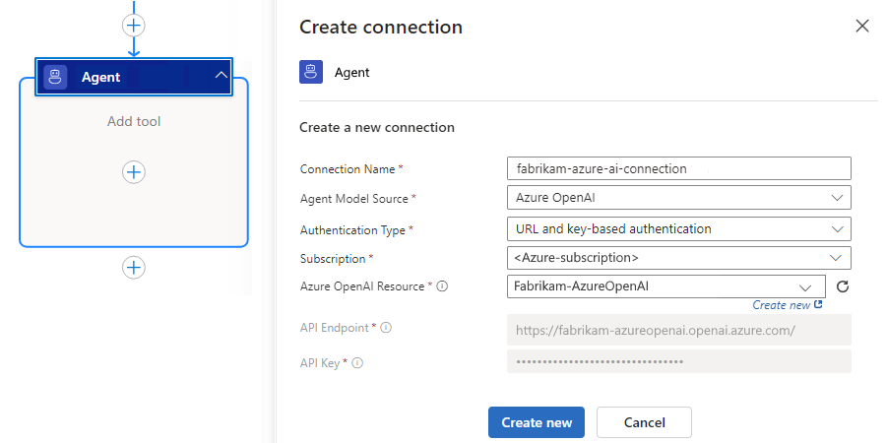
Task: Click the plus icon under Add tool
Action: [x=134, y=172]
